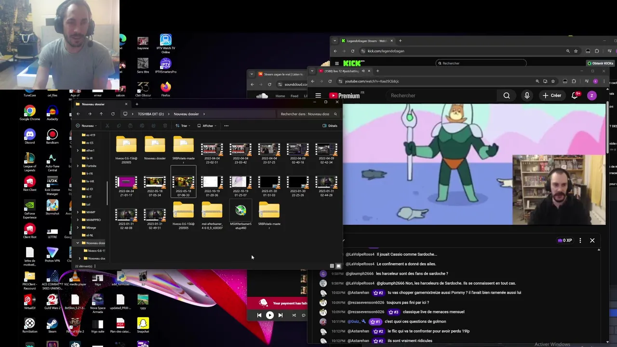Launch Guild Wars 2 desktop shortcut
Screen dimensions: 617x347
[52, 302]
